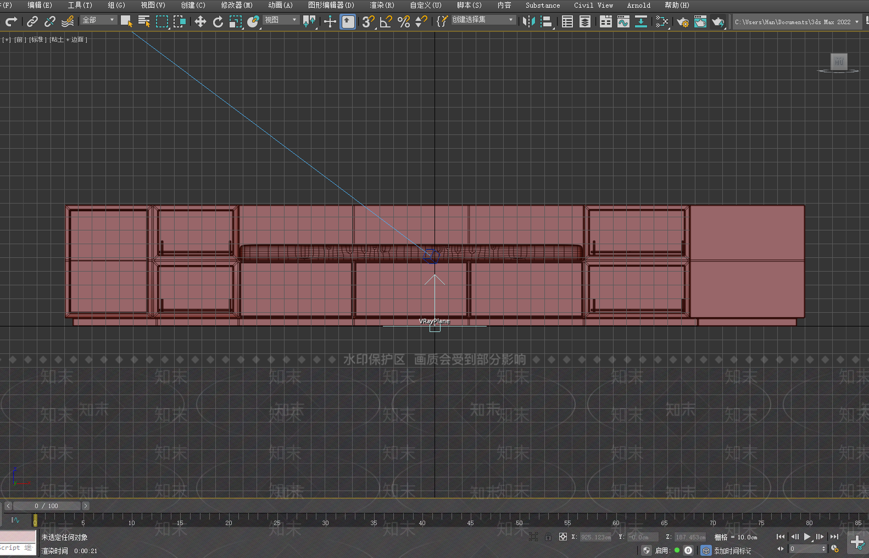This screenshot has width=869, height=558.
Task: Toggle the Selection Lock padlock icon
Action: coord(548,537)
